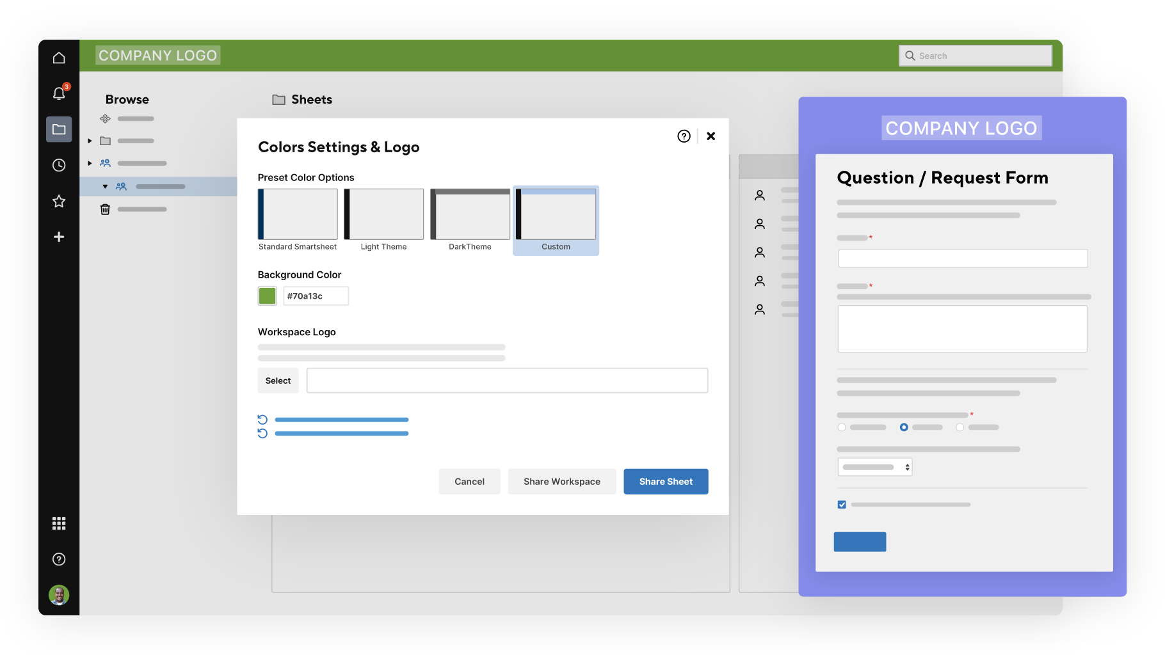
Task: Open Favorites star icon
Action: pos(59,201)
